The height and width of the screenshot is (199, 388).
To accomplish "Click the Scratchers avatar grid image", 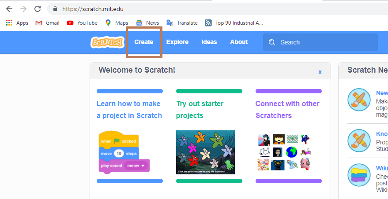I will 284,152.
